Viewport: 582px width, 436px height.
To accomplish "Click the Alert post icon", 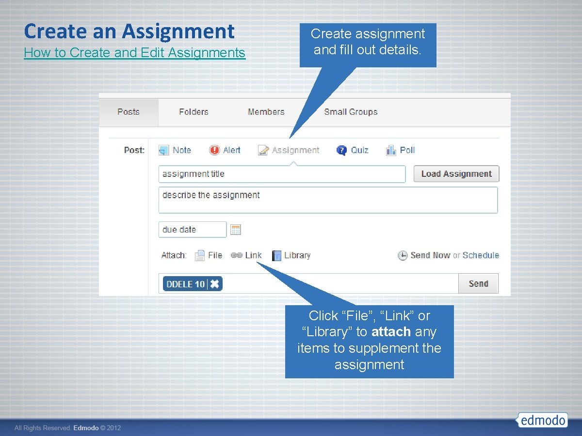I will coord(214,150).
